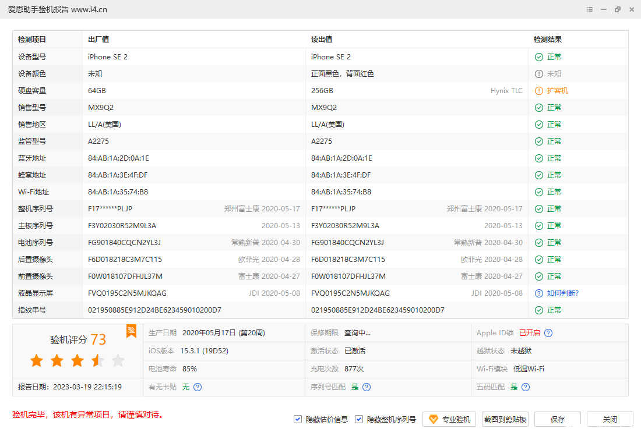This screenshot has height=436, width=641.
Task: Click the orange 扩容机 result text
Action: coord(558,91)
